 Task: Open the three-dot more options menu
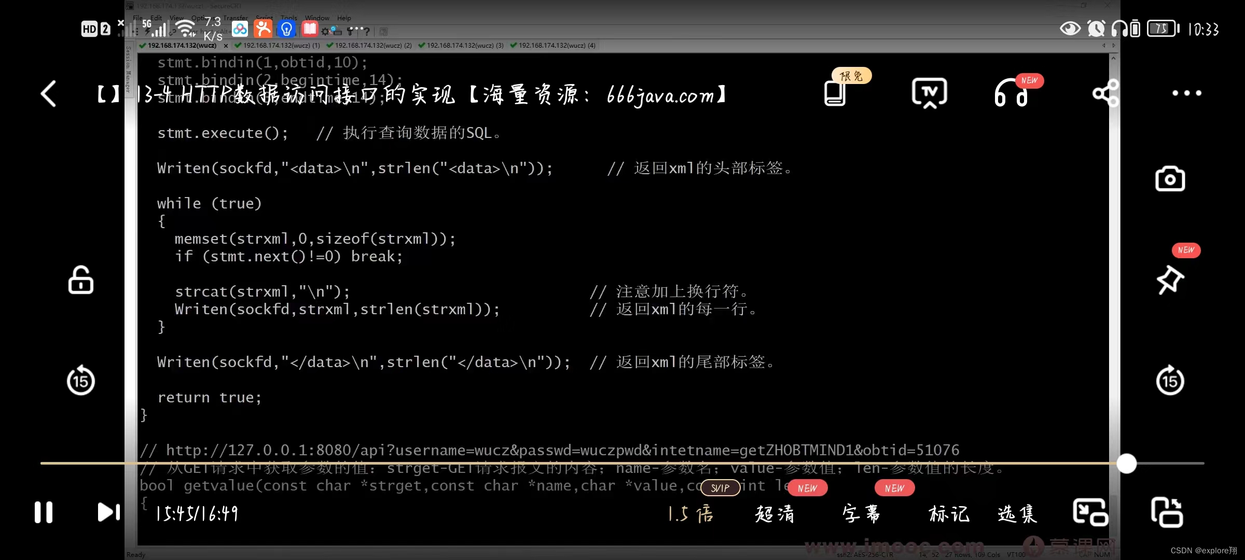click(1187, 93)
